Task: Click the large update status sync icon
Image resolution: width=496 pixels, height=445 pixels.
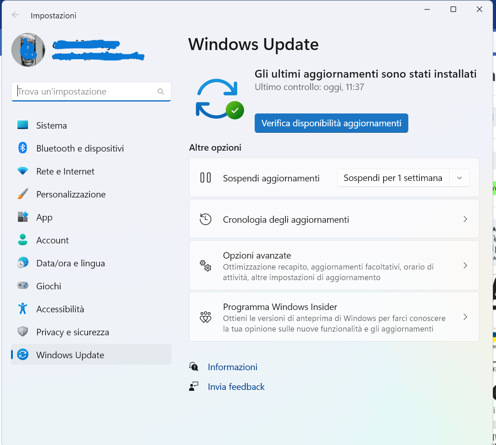Action: 219,99
